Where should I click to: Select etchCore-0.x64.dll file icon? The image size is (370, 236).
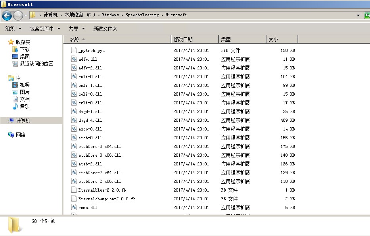(74, 146)
